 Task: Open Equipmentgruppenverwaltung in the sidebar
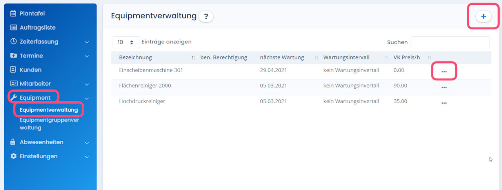(x=49, y=124)
